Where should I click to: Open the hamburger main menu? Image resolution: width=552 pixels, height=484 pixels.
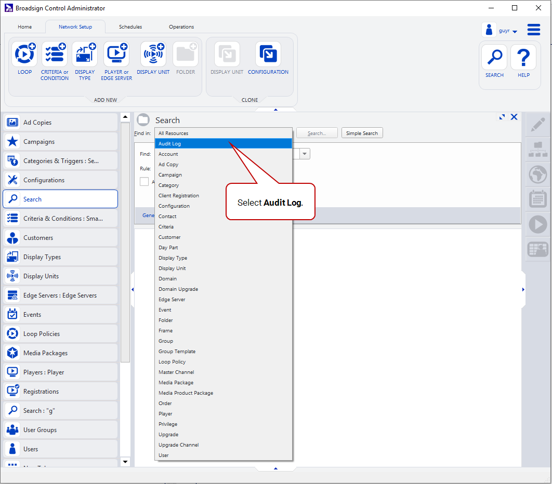click(534, 30)
